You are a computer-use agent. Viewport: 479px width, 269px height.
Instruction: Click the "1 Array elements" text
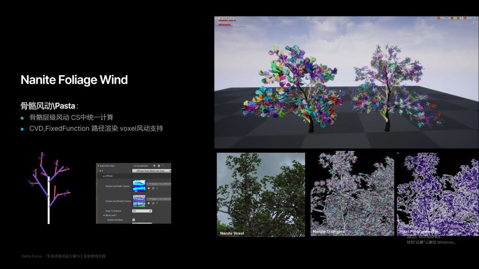click(x=140, y=166)
